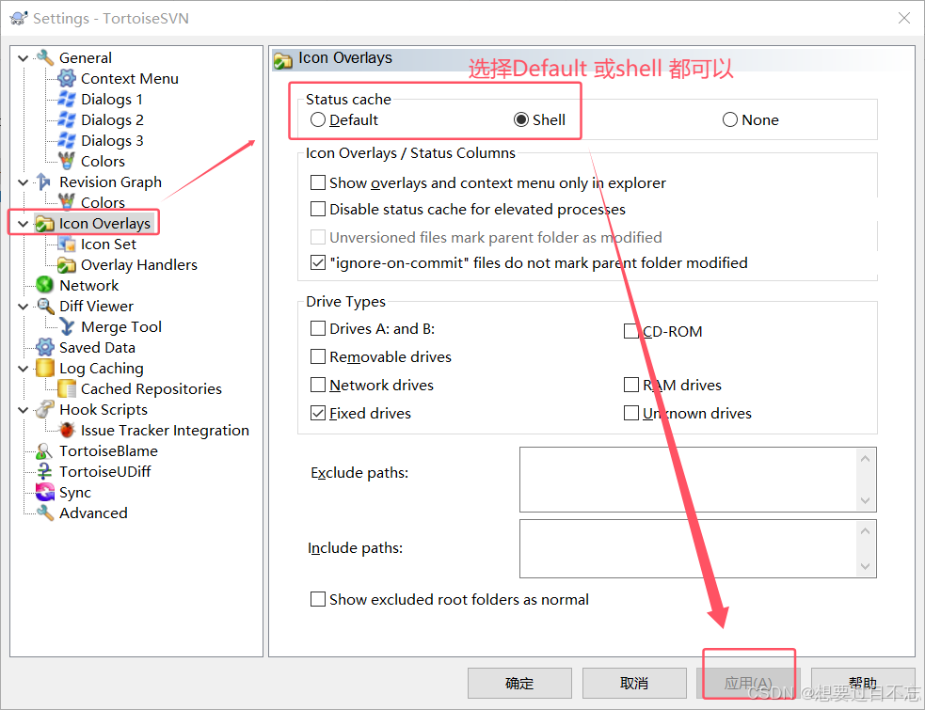Click the Network globe icon
The width and height of the screenshot is (925, 710).
point(45,286)
